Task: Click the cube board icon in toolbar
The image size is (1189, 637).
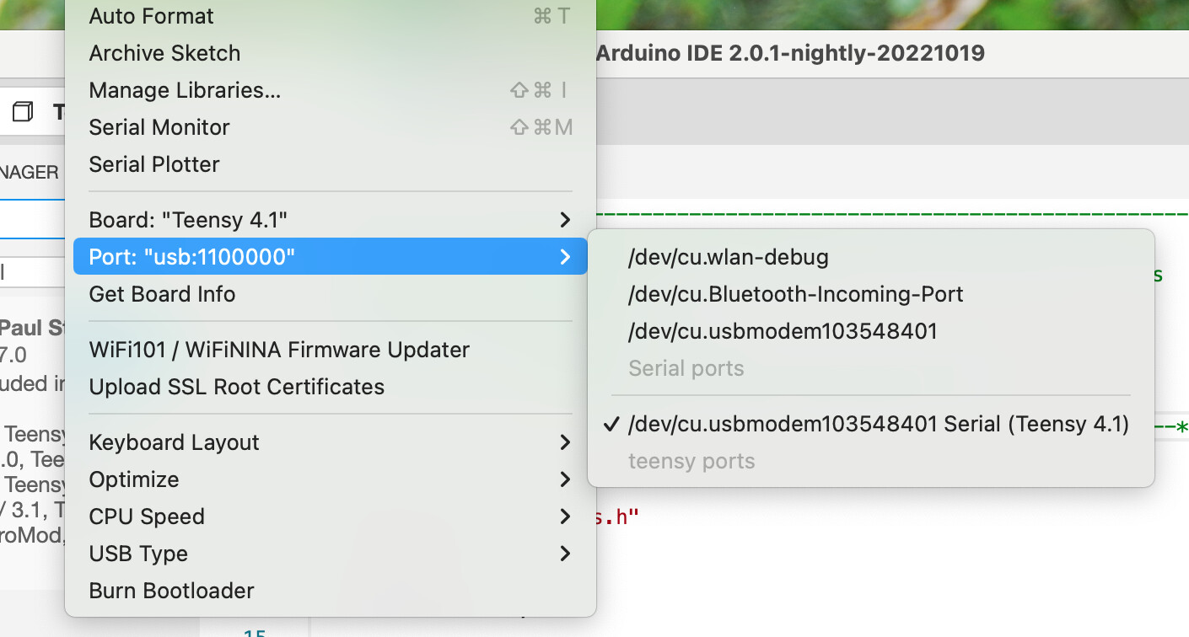Action: point(24,111)
